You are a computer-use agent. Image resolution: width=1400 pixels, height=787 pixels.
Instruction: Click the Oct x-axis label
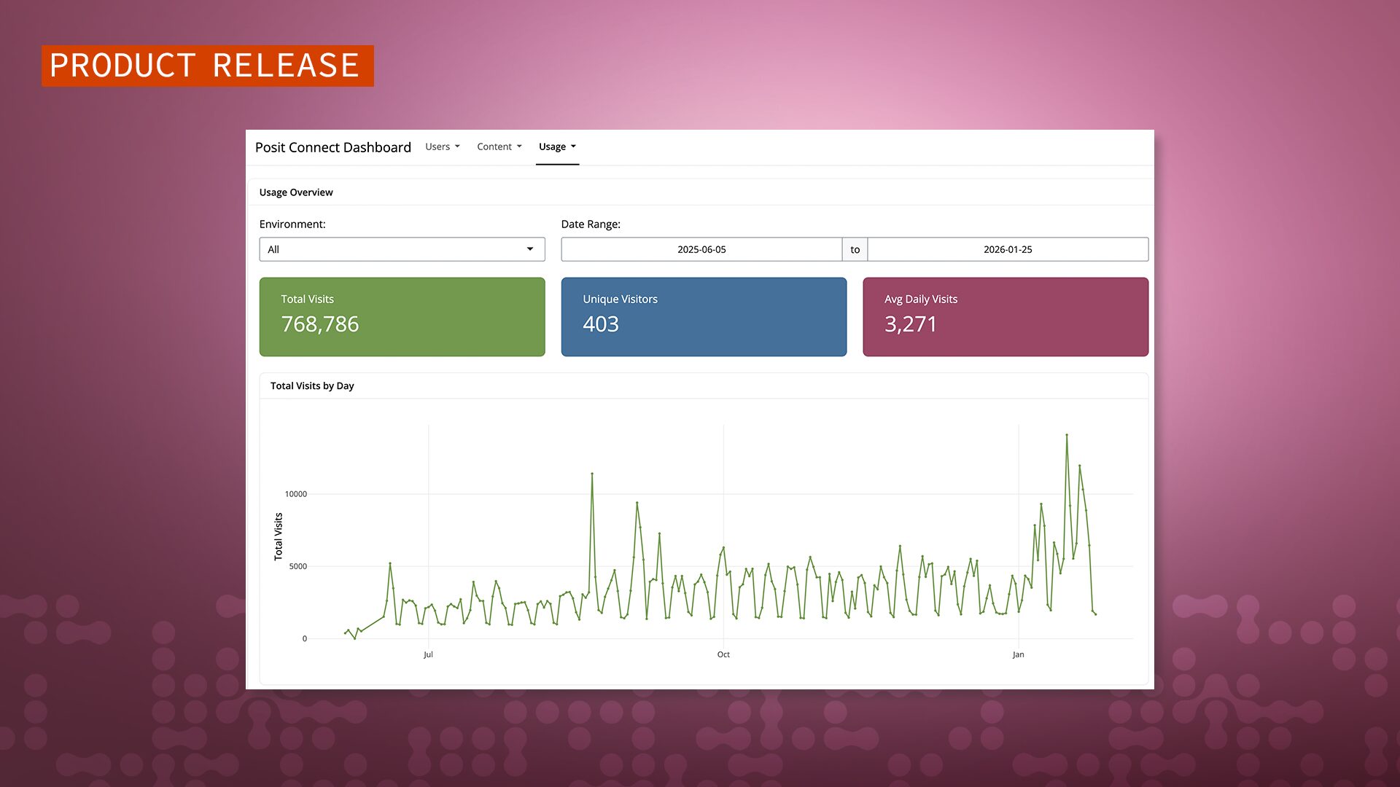[723, 654]
